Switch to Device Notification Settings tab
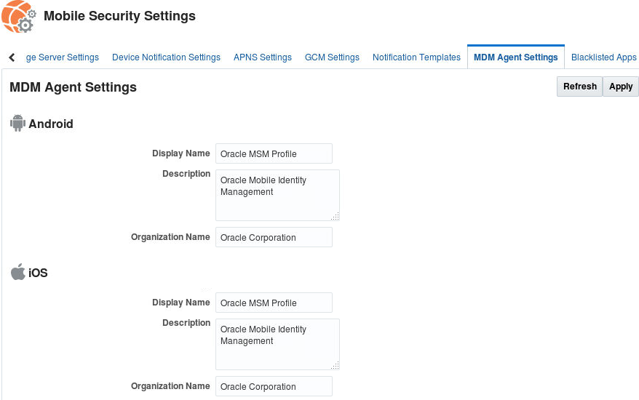Viewport: 639px width, 400px height. pos(166,57)
